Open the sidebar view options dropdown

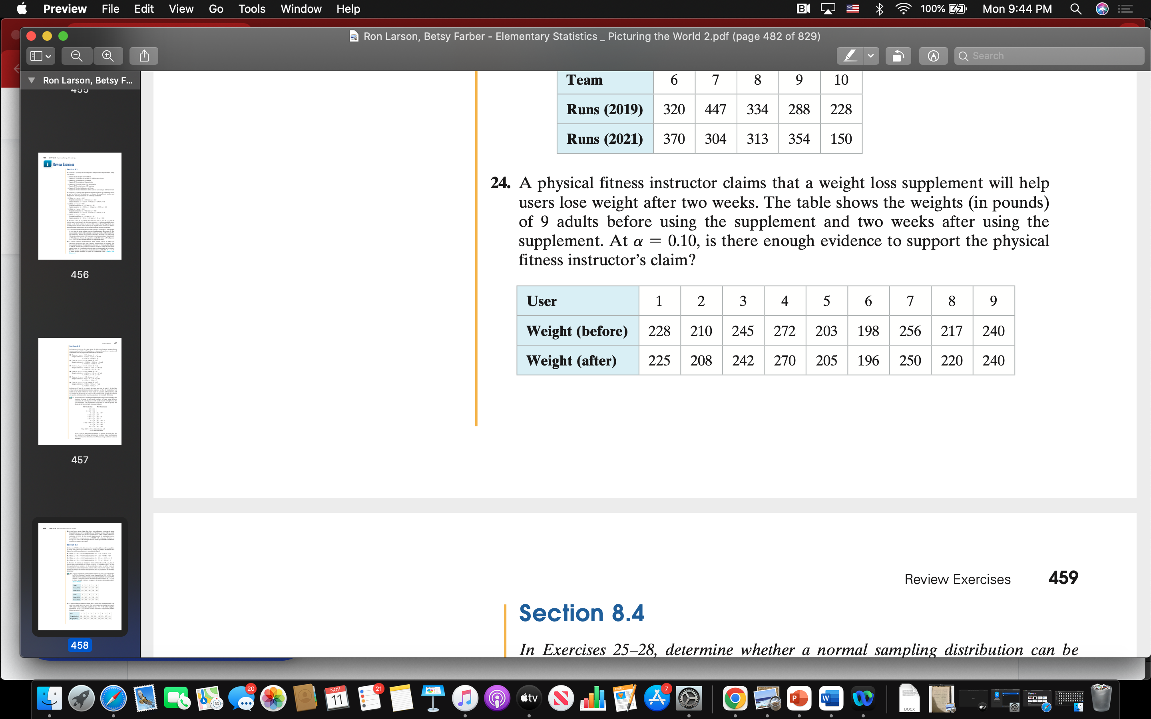pos(40,56)
